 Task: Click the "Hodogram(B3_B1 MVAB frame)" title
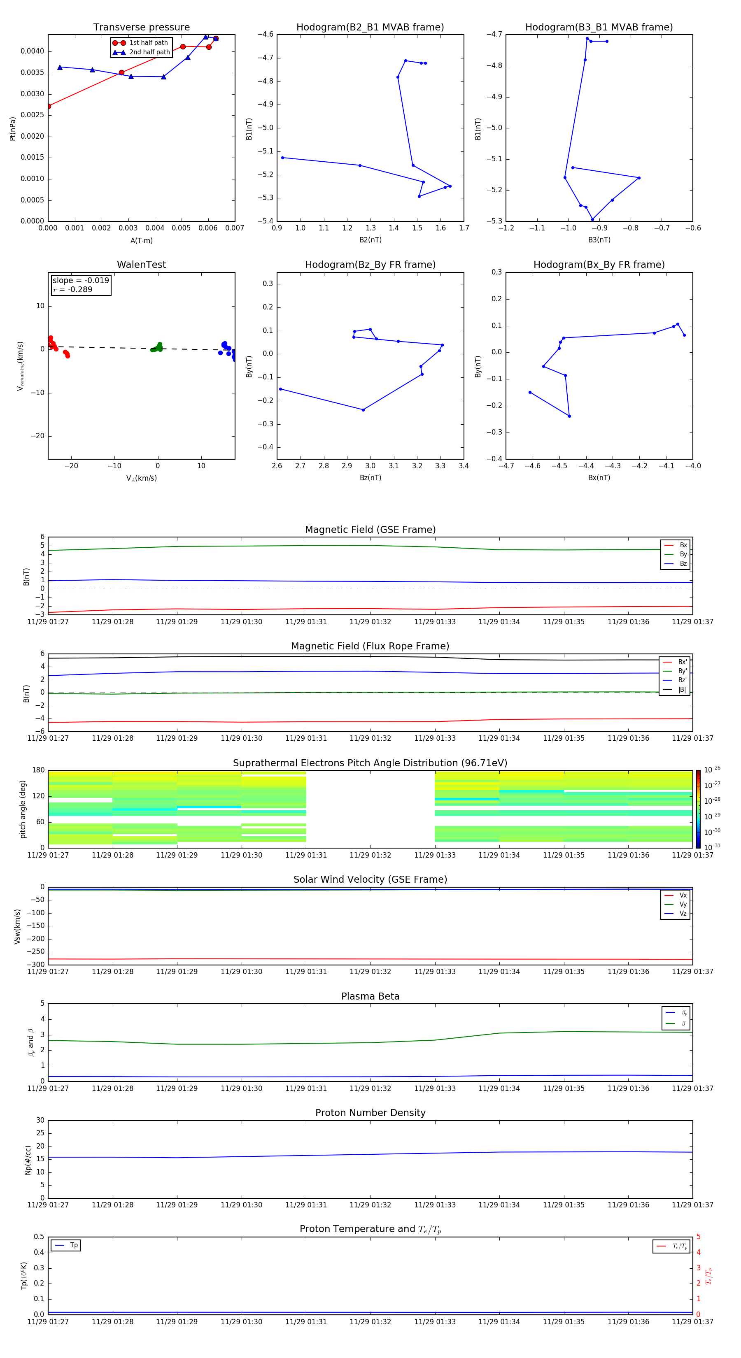tap(599, 28)
